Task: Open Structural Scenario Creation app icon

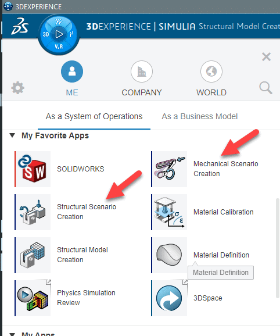Action: click(33, 212)
